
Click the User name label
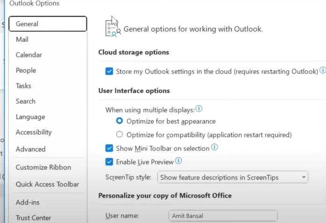tap(122, 216)
